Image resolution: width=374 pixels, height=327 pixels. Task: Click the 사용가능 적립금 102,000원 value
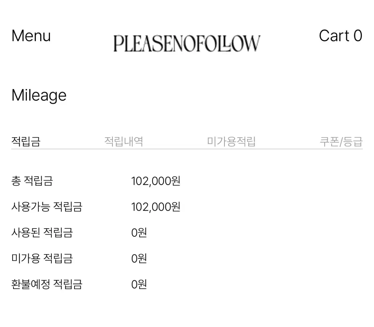pyautogui.click(x=156, y=207)
